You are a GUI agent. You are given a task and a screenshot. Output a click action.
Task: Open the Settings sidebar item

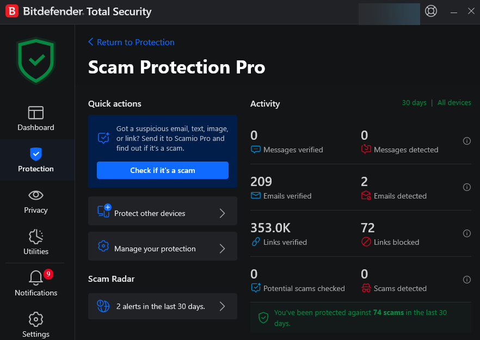36,325
